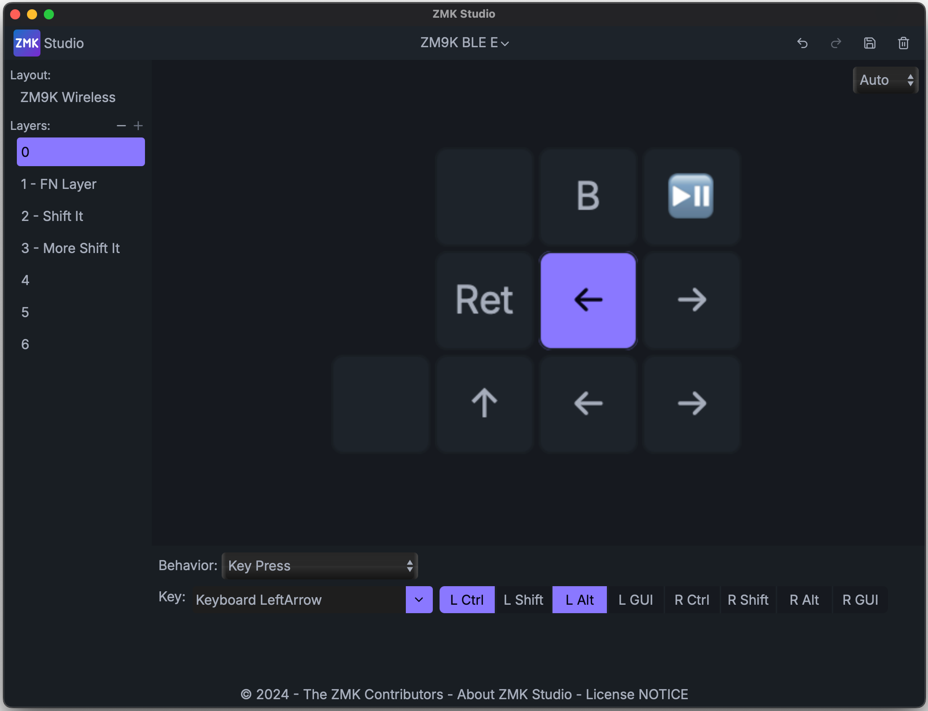
Task: Select the B key on the keymap
Action: click(588, 196)
